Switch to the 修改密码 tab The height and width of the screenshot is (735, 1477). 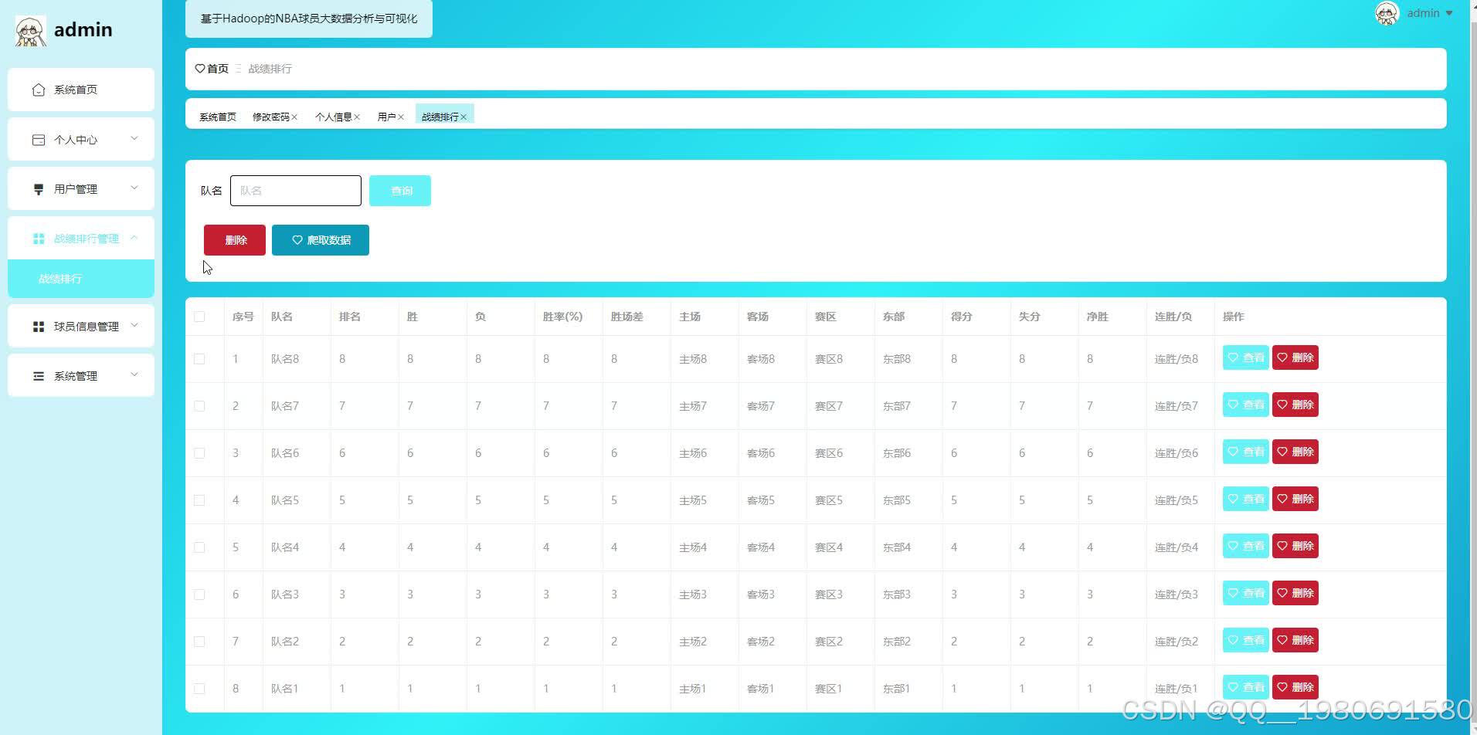[271, 117]
